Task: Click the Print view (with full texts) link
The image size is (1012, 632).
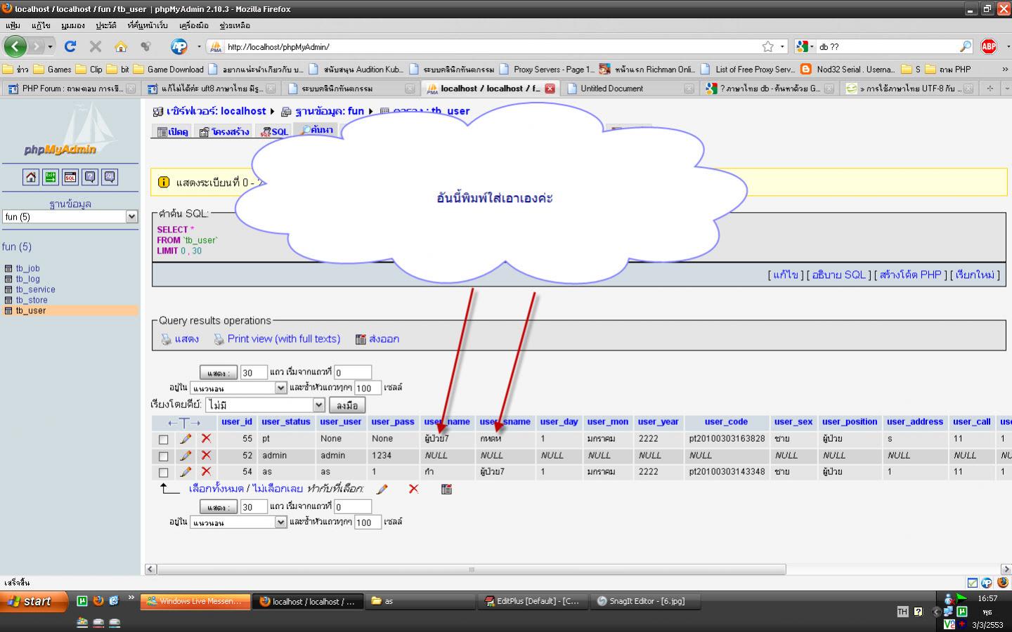Action: 283,338
